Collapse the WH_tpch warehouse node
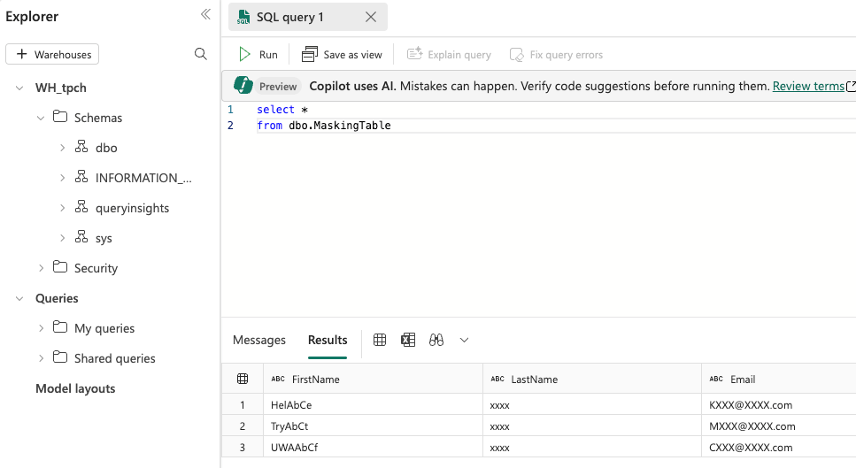Screen dimensions: 856x468 [x=19, y=88]
